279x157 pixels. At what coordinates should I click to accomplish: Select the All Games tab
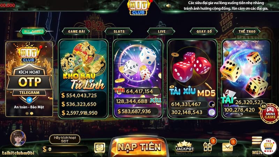[33, 31]
